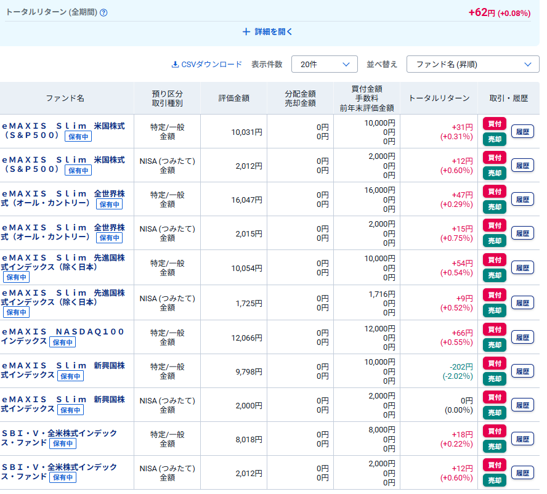547x494 pixels.
Task: Click 買付 for 新興国株式 特定/一般 row
Action: (494, 363)
